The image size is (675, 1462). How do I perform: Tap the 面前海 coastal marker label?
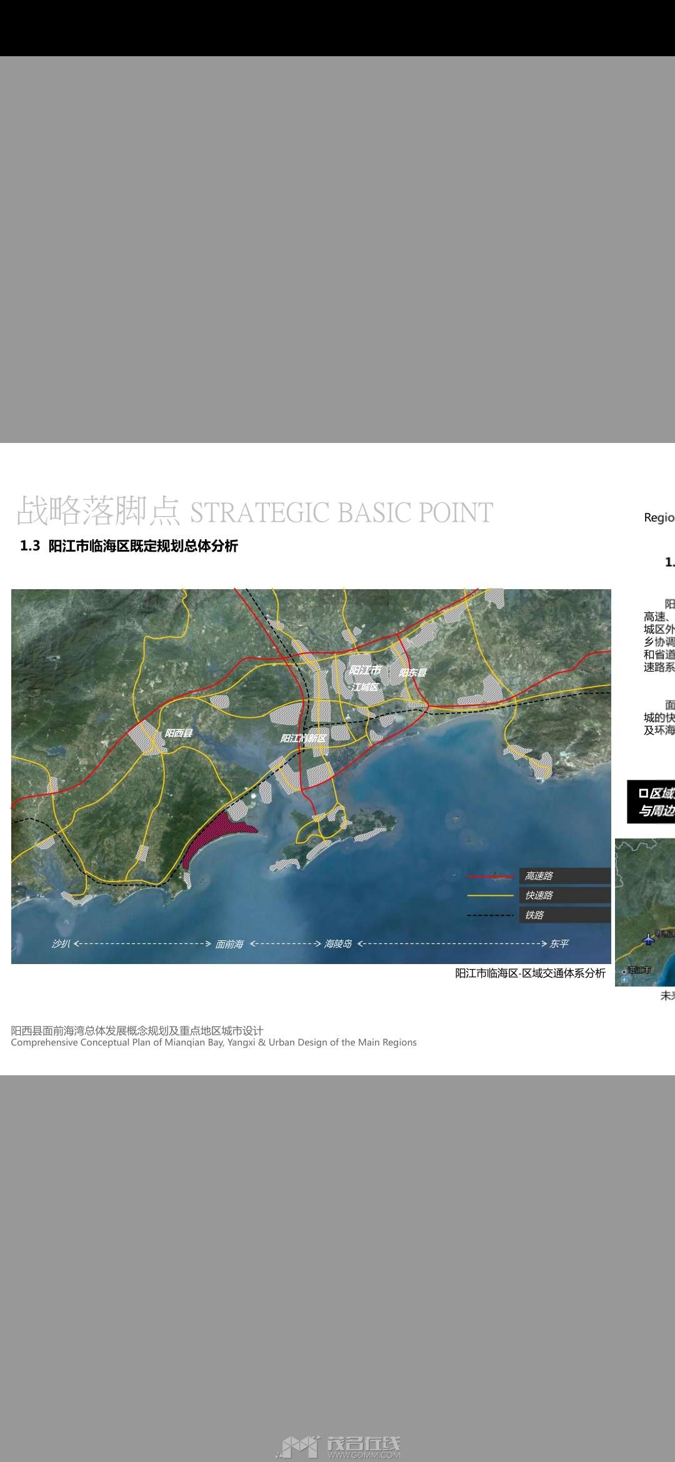click(229, 944)
